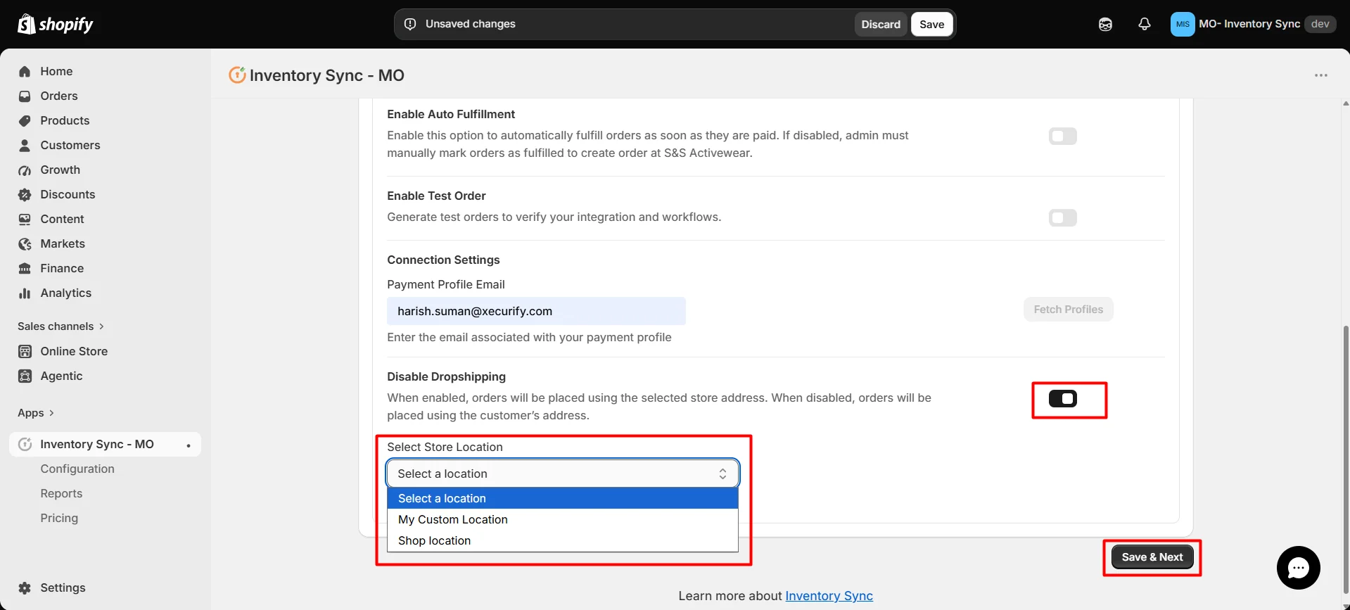Viewport: 1350px width, 610px height.
Task: Toggle Enable Auto Fulfillment switch
Action: pos(1062,136)
